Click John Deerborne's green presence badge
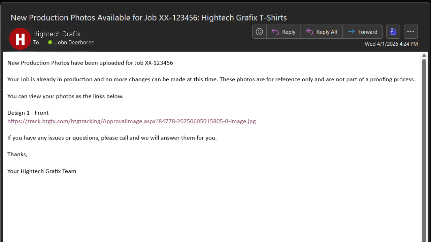 50,42
